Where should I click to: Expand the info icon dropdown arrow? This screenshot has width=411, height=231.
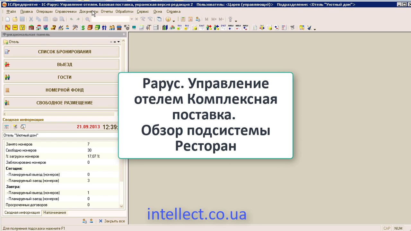coord(174,21)
